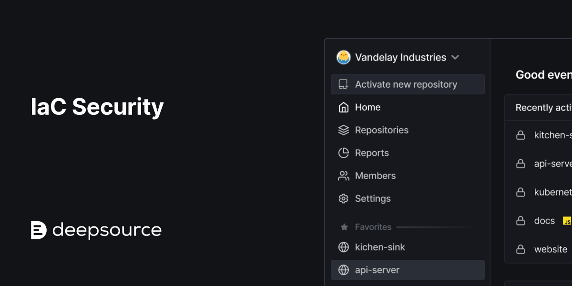Click the star icon next to Favorites

point(343,227)
